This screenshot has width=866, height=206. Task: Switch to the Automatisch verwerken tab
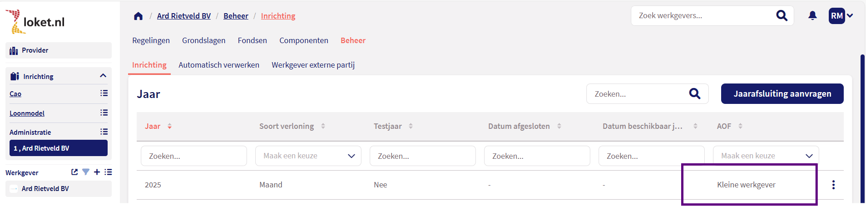coord(219,65)
